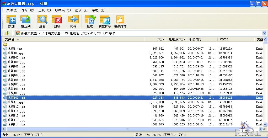Click the horizontal scrollbar thumb
268x138 pixels.
point(128,129)
